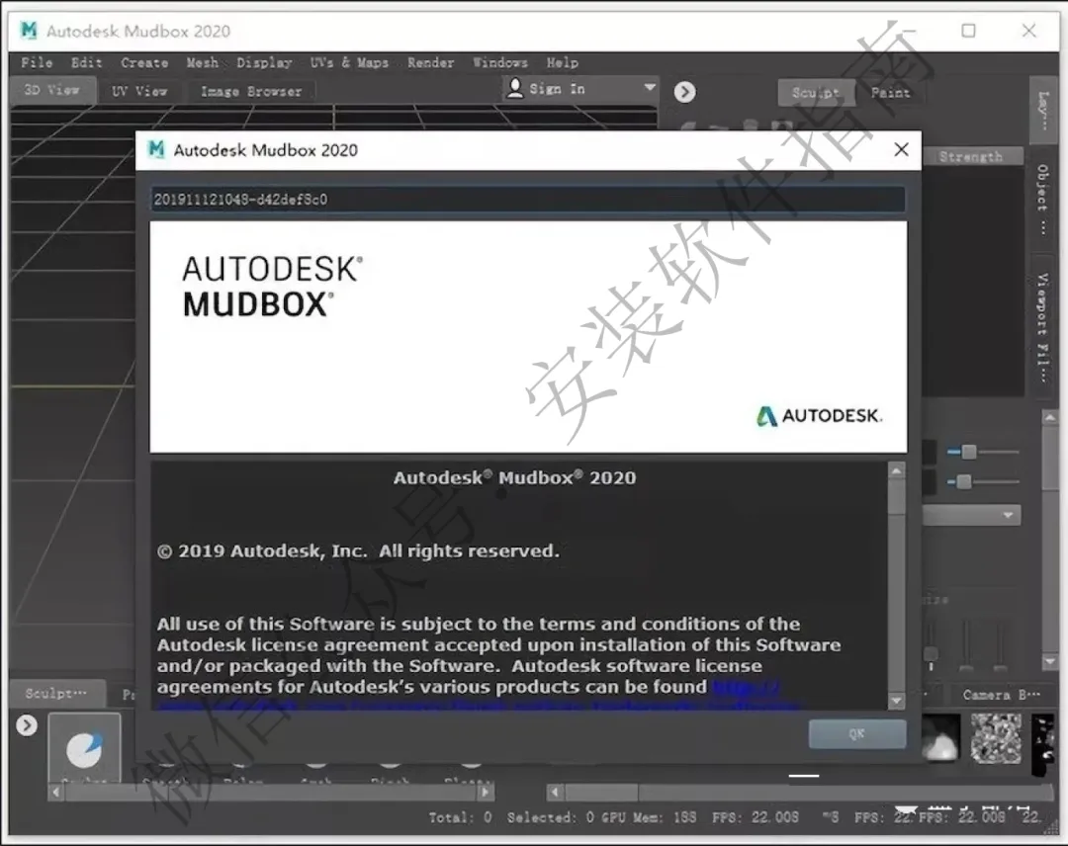Image resolution: width=1068 pixels, height=846 pixels.
Task: Open the UVs & Maps menu
Action: 349,62
